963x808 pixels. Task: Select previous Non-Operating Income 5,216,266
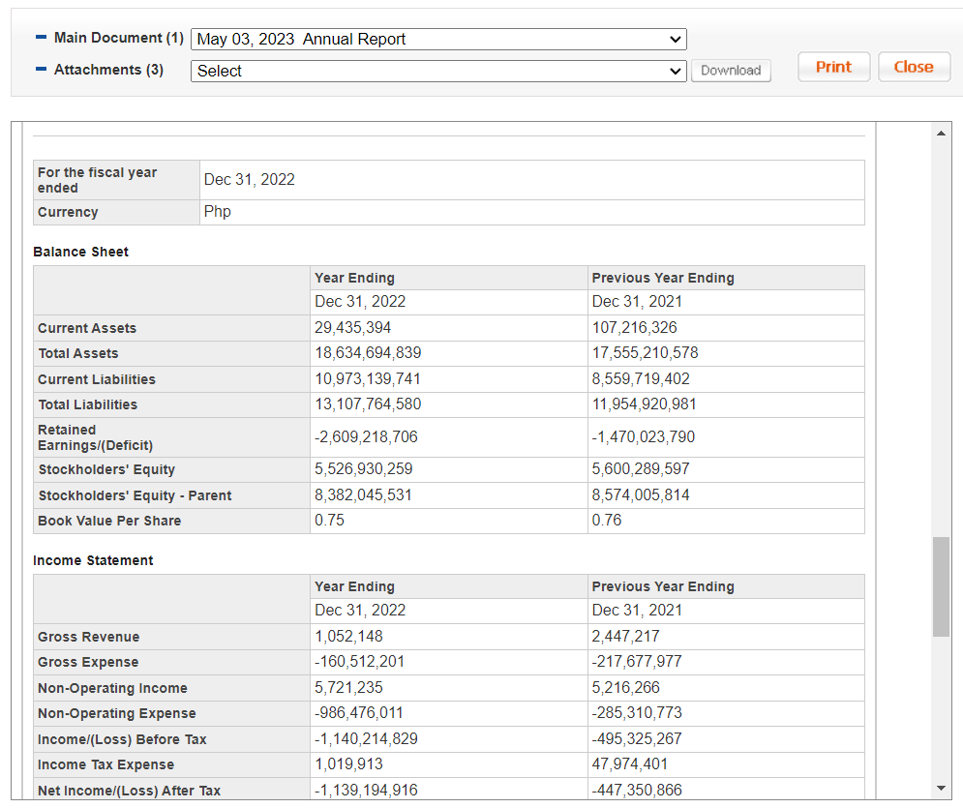(x=626, y=688)
